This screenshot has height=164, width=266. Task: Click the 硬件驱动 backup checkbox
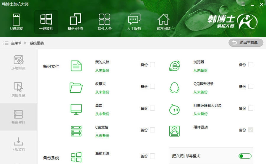pos(251,130)
